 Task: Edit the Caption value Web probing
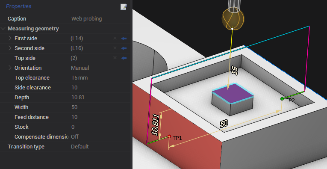coord(86,19)
